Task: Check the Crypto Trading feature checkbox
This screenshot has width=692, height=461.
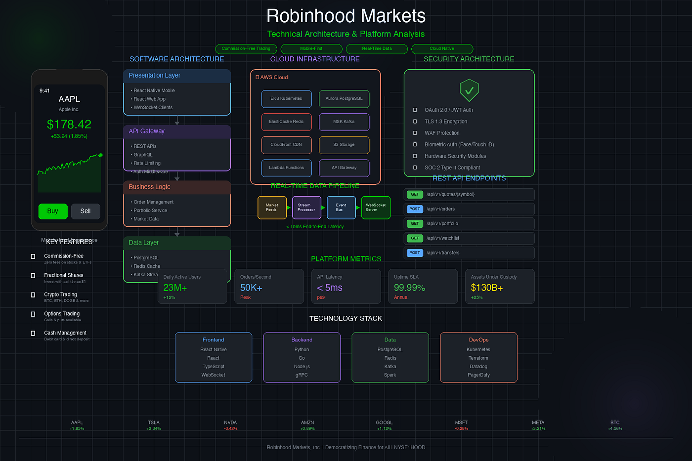Action: tap(33, 294)
